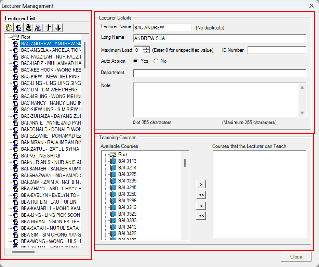Click the Available Courses vertical scrollbar thumb
Screen dimensions: 319x267
coord(185,163)
